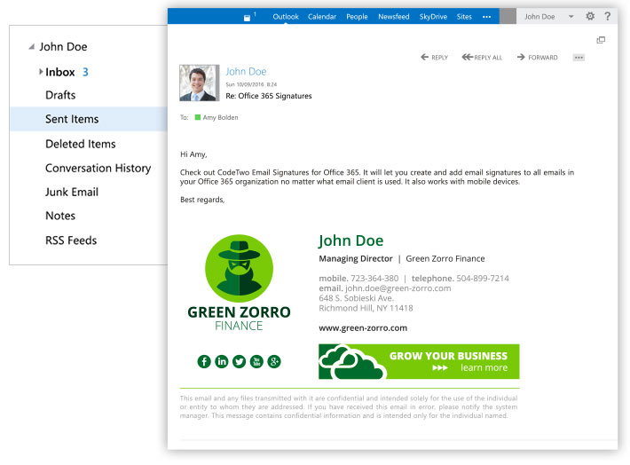
Task: Open www.green-zorro.com website link
Action: click(x=363, y=328)
